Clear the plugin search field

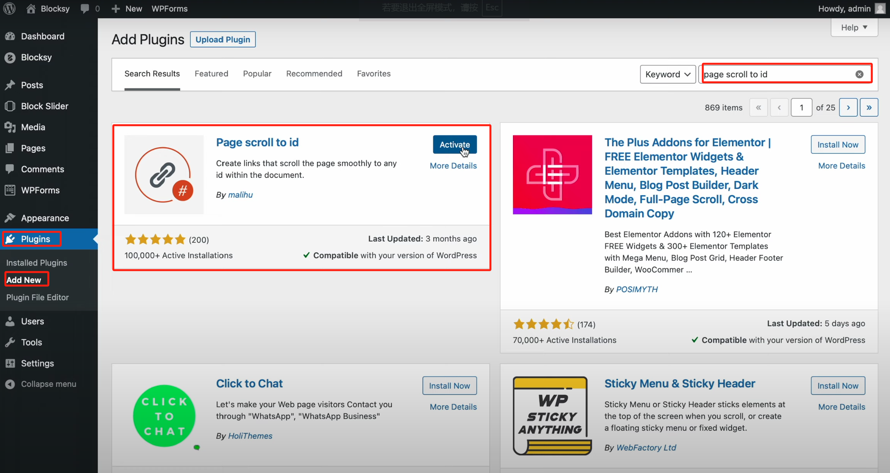[x=859, y=74]
